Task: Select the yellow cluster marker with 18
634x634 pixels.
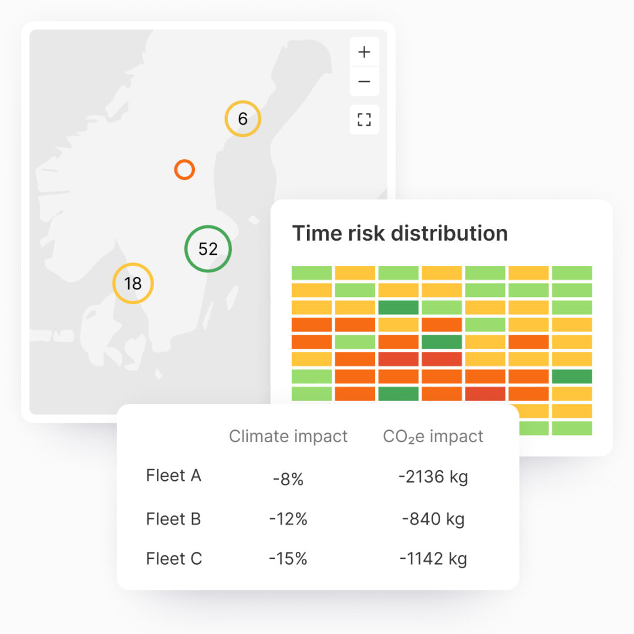Action: click(x=133, y=284)
